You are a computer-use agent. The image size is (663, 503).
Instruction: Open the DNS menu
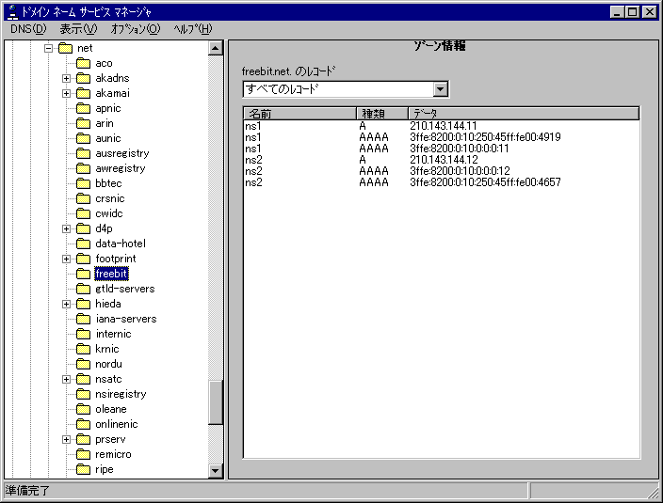[x=27, y=29]
